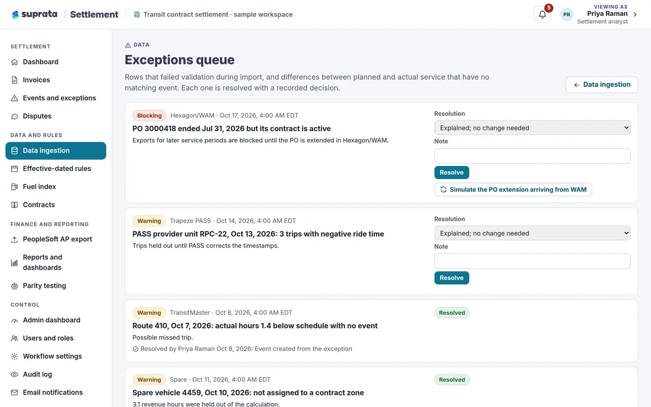The image size is (651, 407).
Task: Go to PeopleSoft AP export
Action: click(56, 239)
